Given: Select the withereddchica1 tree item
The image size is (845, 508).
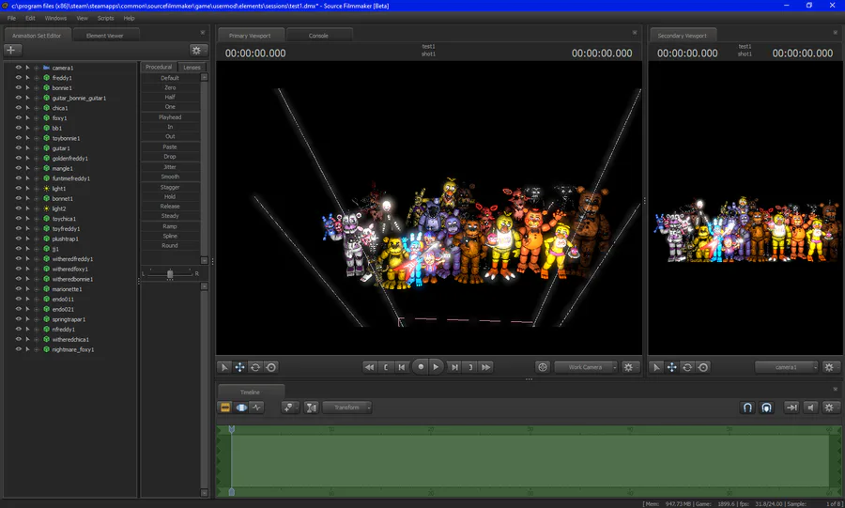Looking at the screenshot, I should click(70, 339).
